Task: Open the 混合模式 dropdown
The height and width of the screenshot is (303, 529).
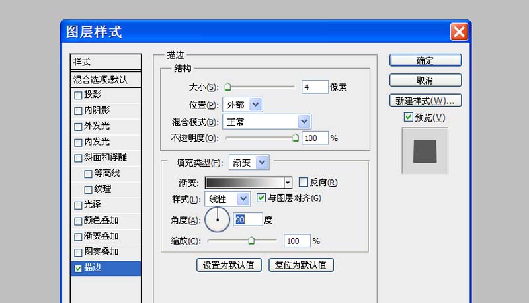Action: click(x=304, y=122)
